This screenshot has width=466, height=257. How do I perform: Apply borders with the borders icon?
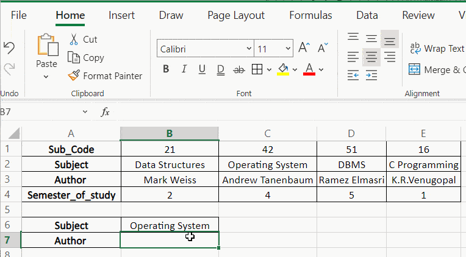(257, 69)
